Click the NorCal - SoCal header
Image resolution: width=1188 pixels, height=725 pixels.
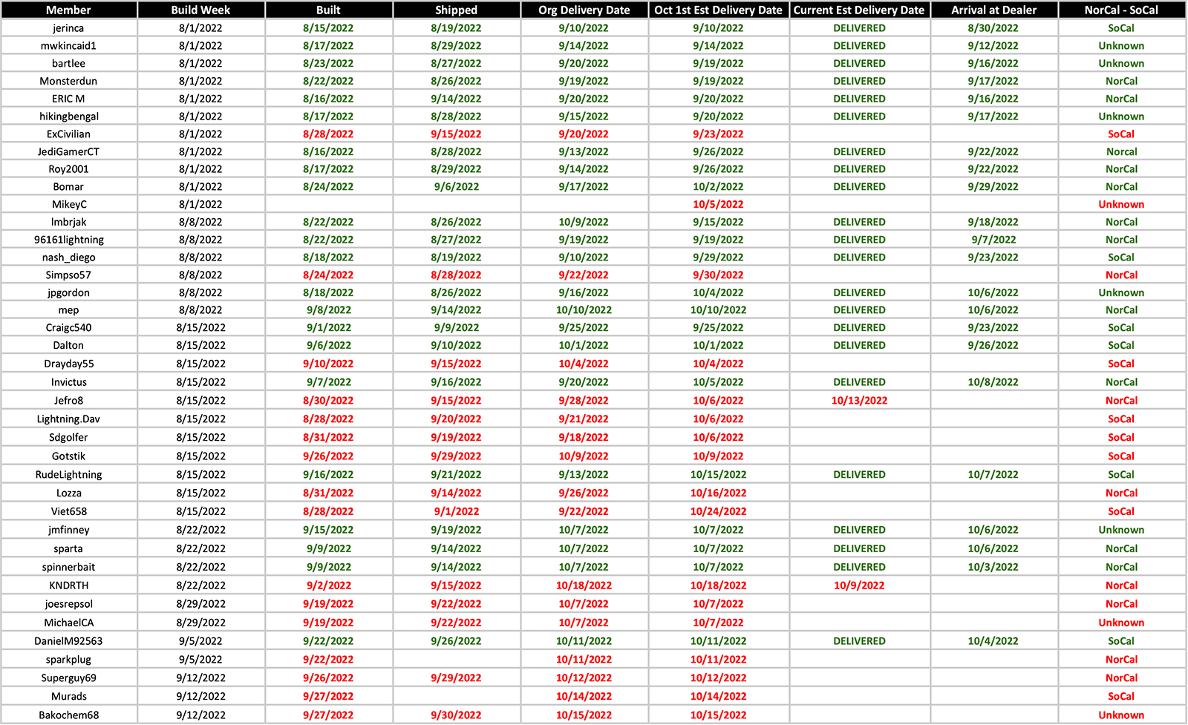(1122, 10)
